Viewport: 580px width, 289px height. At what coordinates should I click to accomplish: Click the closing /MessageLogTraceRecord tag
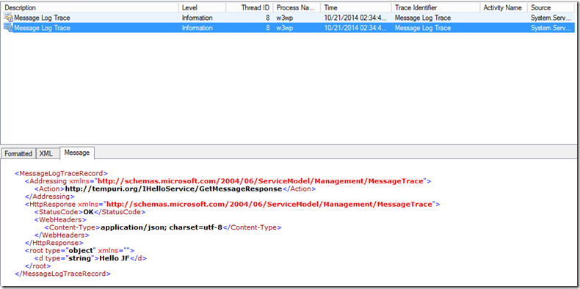tap(62, 274)
